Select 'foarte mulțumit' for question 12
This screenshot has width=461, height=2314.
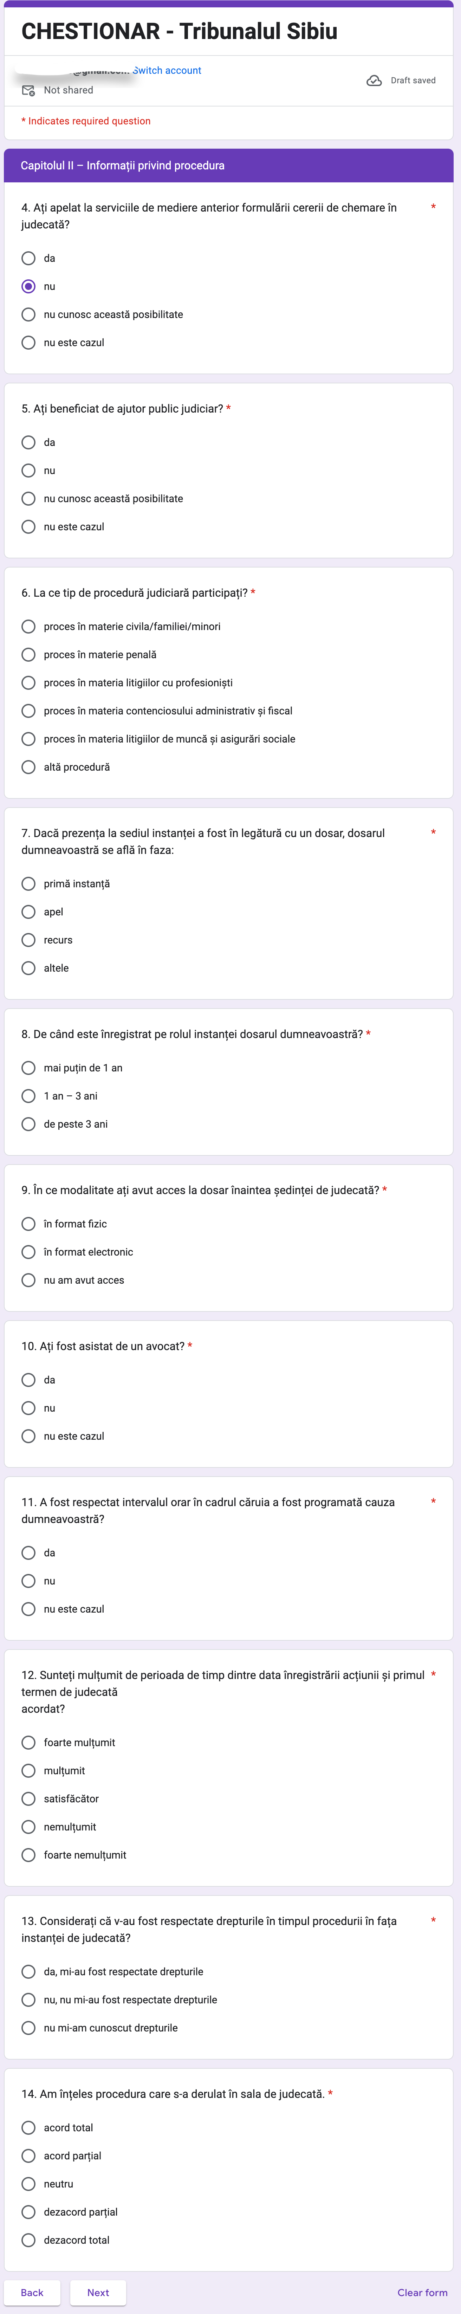click(29, 1743)
